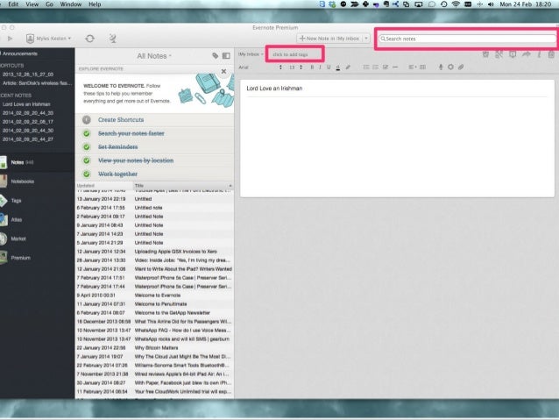
Task: Click the Create Shortcuts link
Action: 121,120
